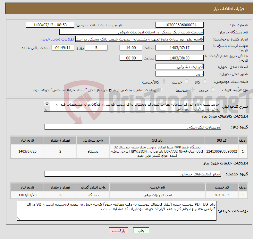Click services table header کد خدمت
This screenshot has width=253, height=239.
pos(222,187)
